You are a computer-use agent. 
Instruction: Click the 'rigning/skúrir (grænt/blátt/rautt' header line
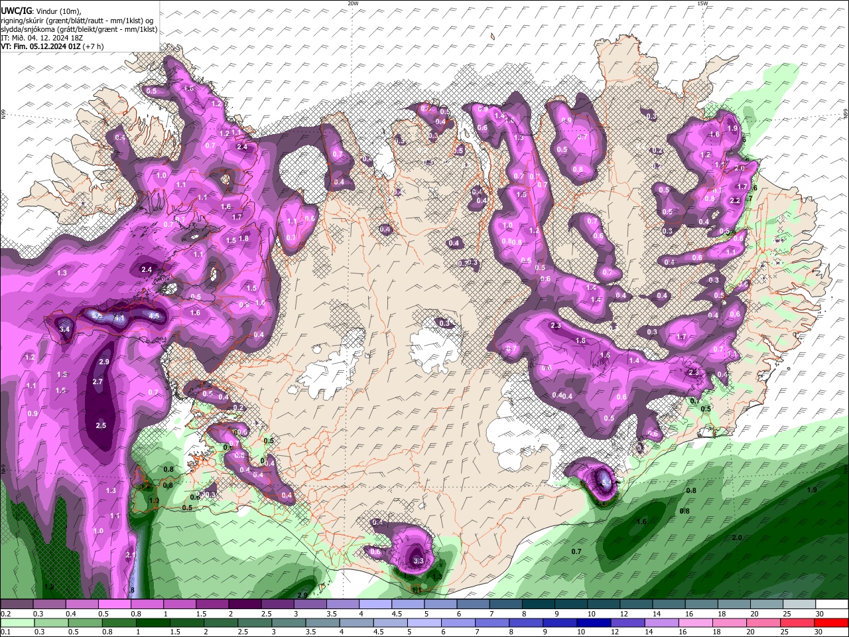pyautogui.click(x=77, y=21)
